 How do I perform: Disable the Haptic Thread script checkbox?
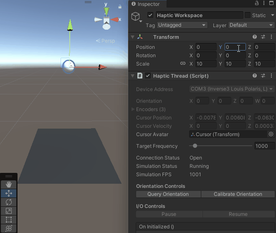coord(148,76)
